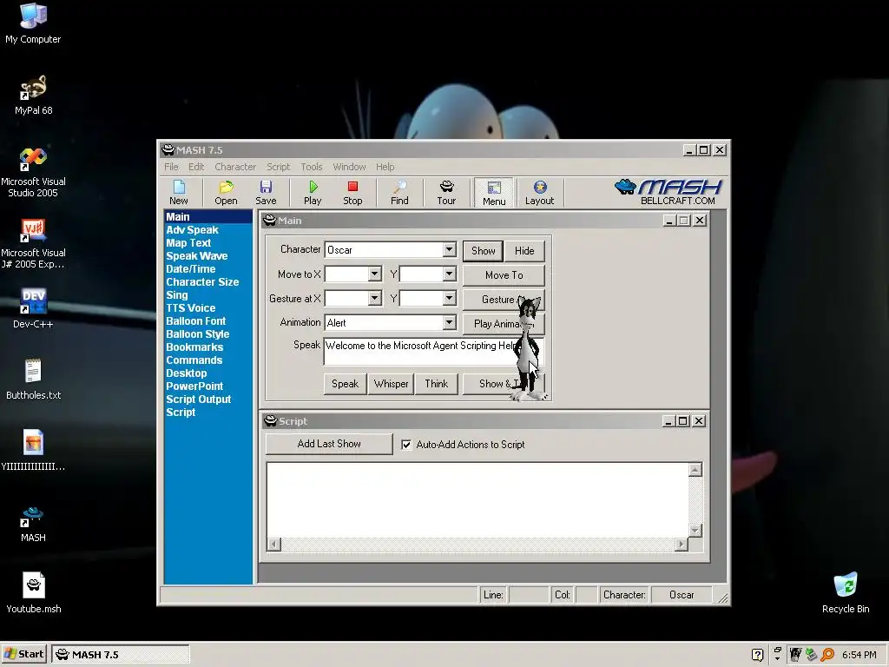Open the Tools menu
Screen dimensions: 889x667
tap(312, 167)
